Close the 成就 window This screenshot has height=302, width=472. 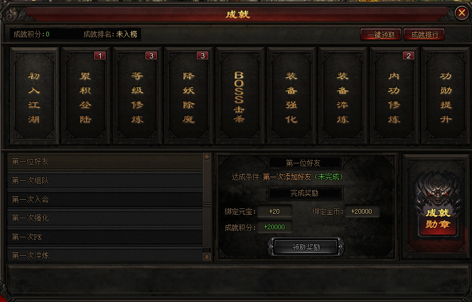[462, 13]
